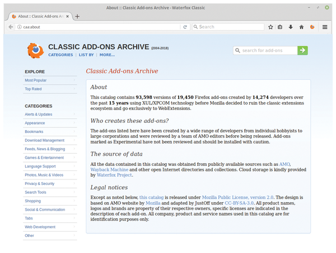Viewport: 336px width, 253px height.
Task: Follow the Wayback Machine link
Action: point(109,170)
